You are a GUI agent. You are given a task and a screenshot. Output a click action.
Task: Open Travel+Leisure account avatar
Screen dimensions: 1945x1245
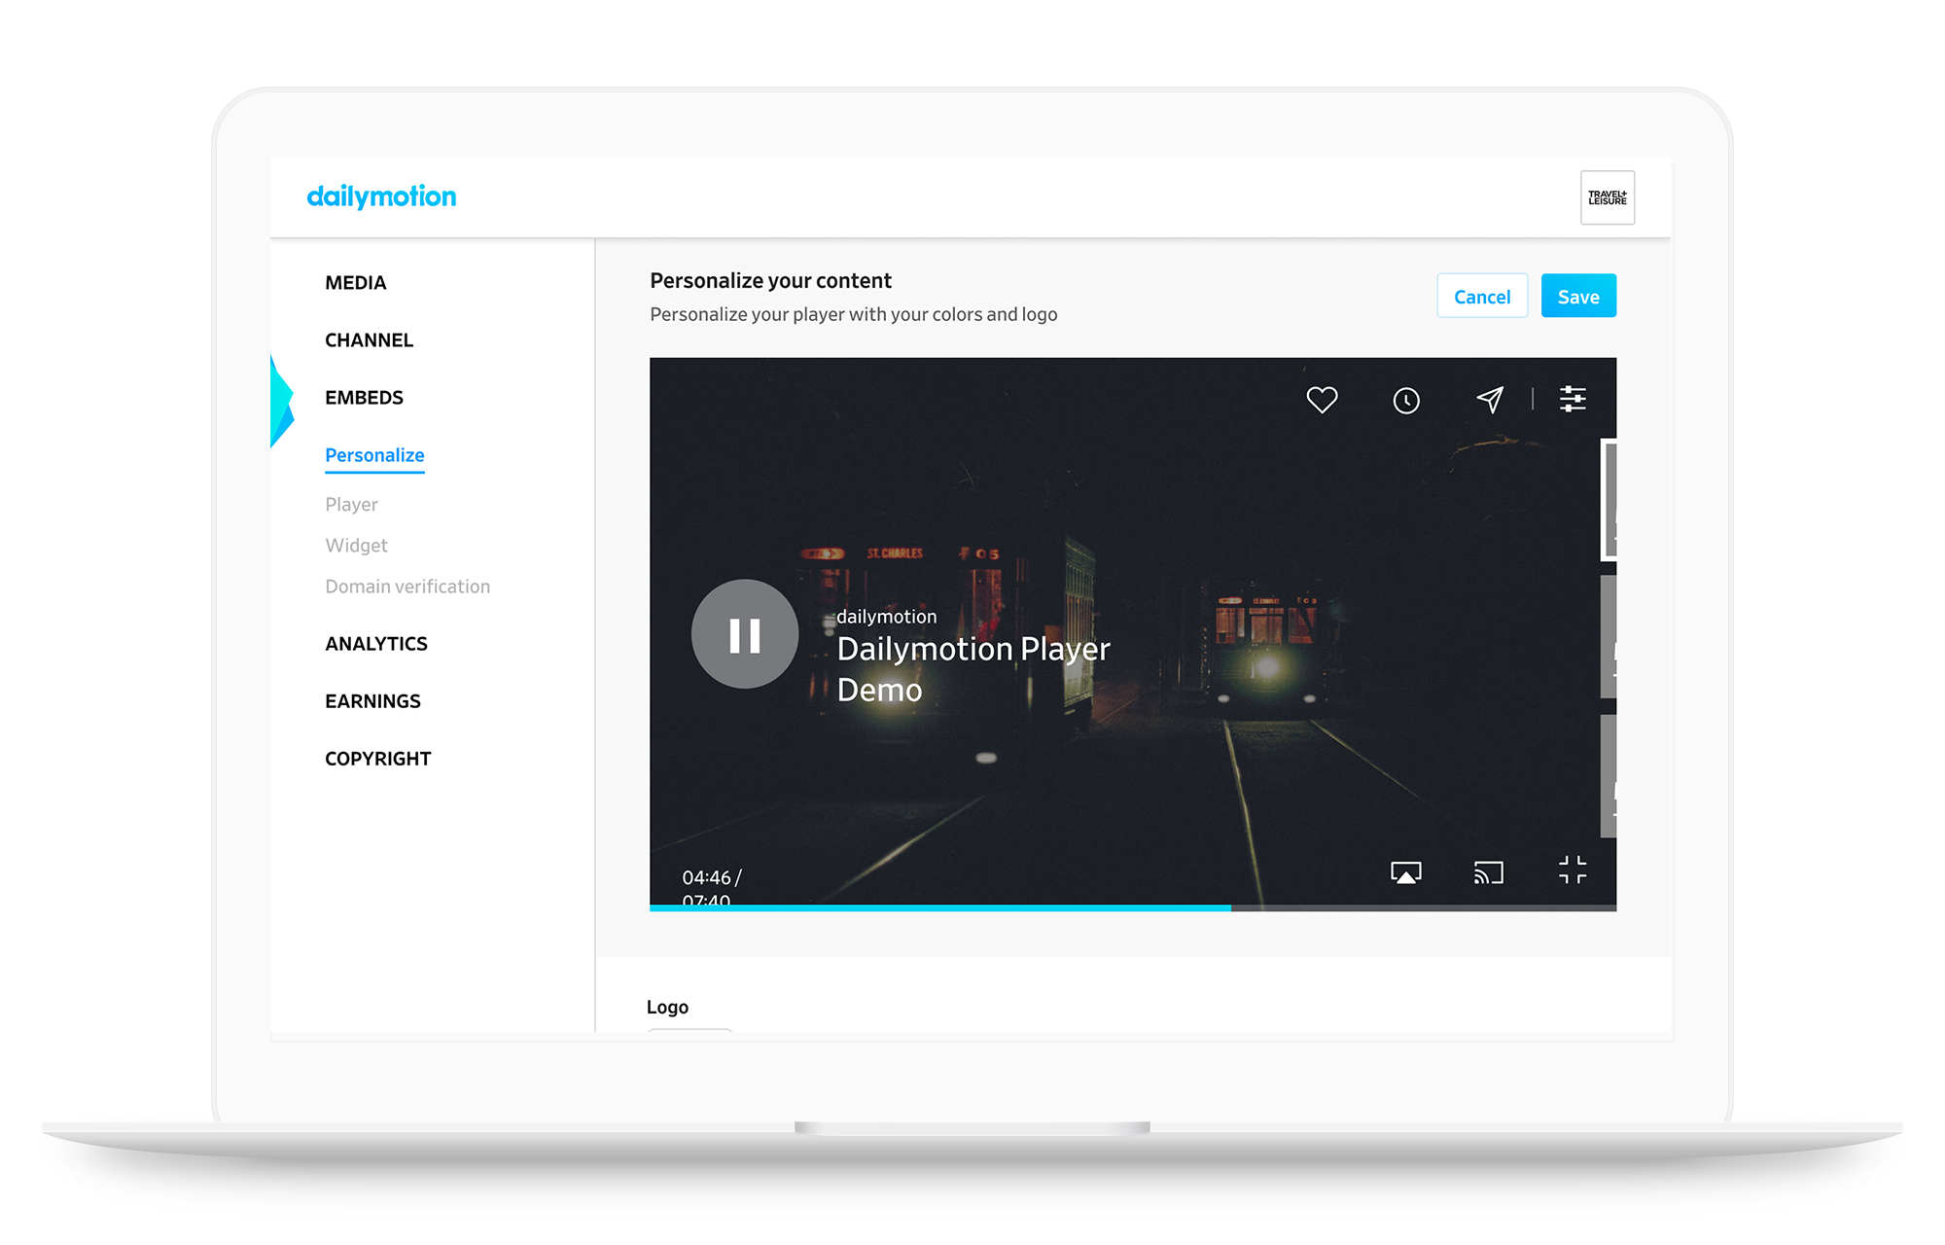[x=1607, y=197]
